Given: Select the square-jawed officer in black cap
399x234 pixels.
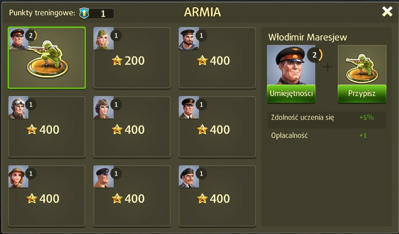Looking at the screenshot, I should click(x=103, y=177).
